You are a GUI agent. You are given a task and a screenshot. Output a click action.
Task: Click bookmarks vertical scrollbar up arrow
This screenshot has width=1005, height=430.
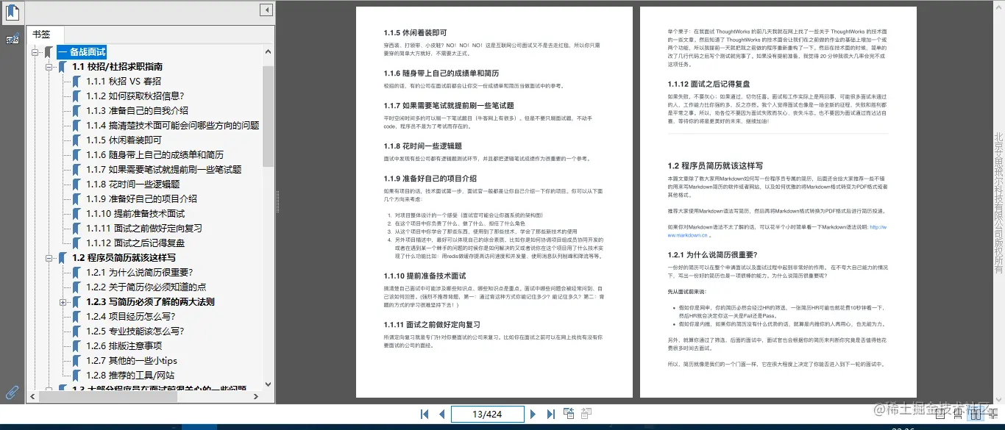click(269, 51)
